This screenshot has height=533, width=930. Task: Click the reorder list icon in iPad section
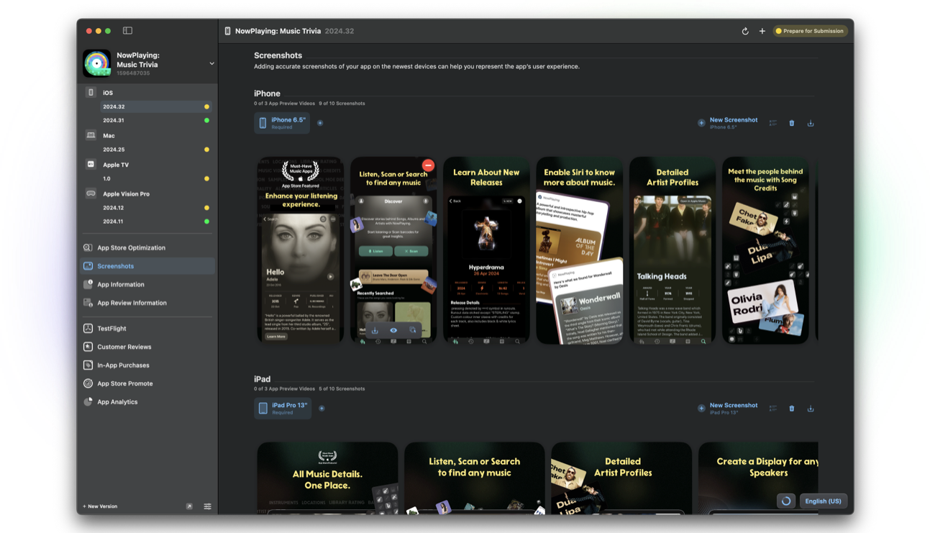tap(773, 409)
